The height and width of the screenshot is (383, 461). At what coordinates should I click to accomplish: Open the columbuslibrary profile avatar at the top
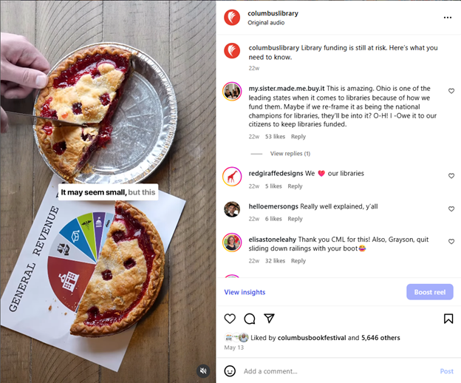click(x=232, y=18)
